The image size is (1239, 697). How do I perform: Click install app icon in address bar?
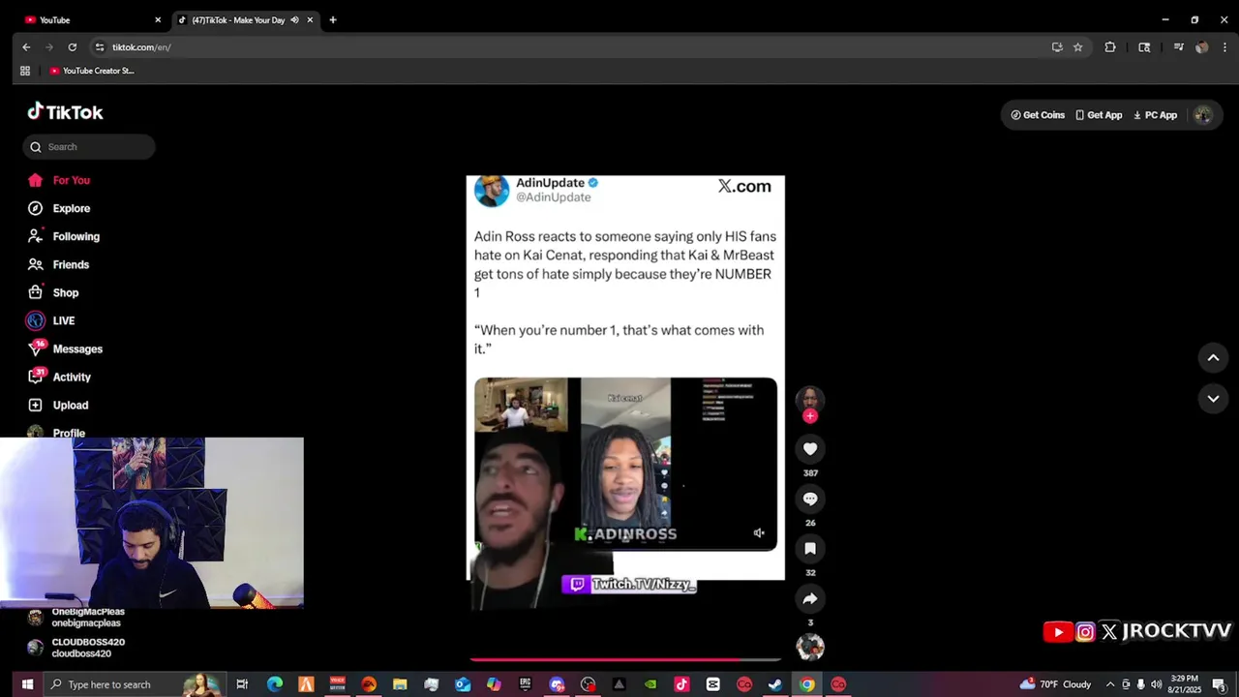point(1057,46)
